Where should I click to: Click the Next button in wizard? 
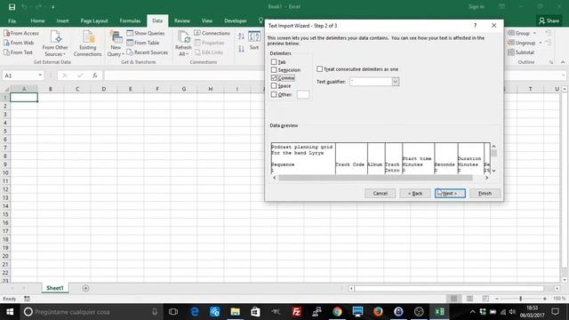(450, 194)
